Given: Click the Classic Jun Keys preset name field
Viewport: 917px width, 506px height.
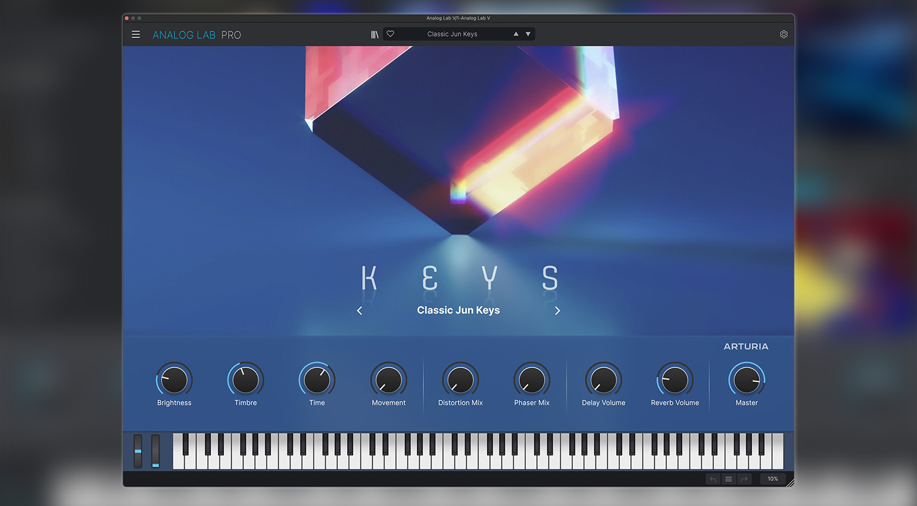Looking at the screenshot, I should click(x=452, y=34).
